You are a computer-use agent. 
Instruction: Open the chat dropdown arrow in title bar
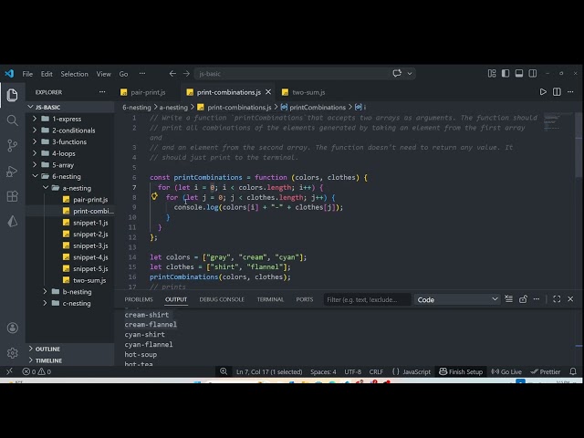[x=410, y=74]
